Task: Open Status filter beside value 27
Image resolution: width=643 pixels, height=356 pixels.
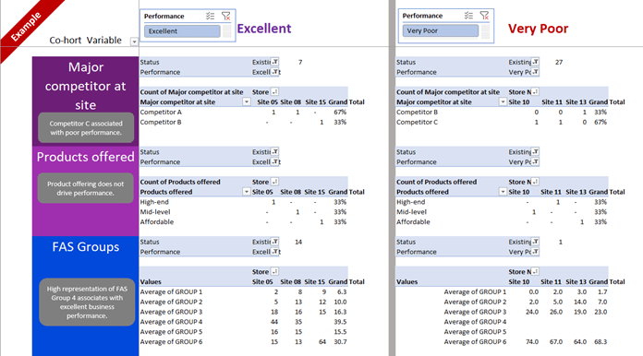Action: (535, 62)
